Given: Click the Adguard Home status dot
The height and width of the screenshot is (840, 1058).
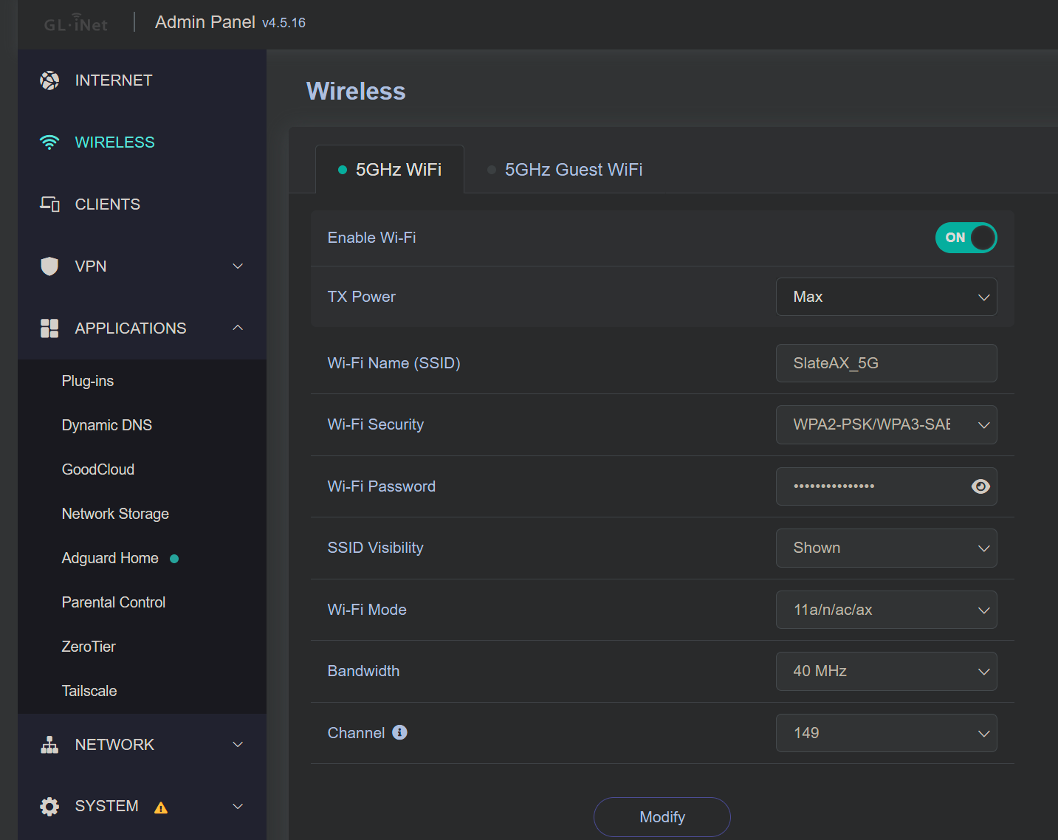Looking at the screenshot, I should (174, 559).
